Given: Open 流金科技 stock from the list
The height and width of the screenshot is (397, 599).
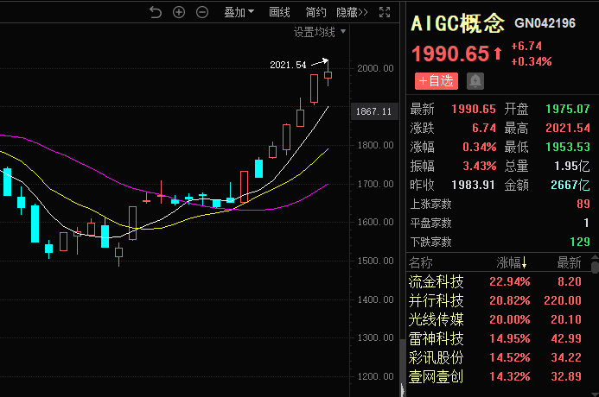Looking at the screenshot, I should coord(436,281).
